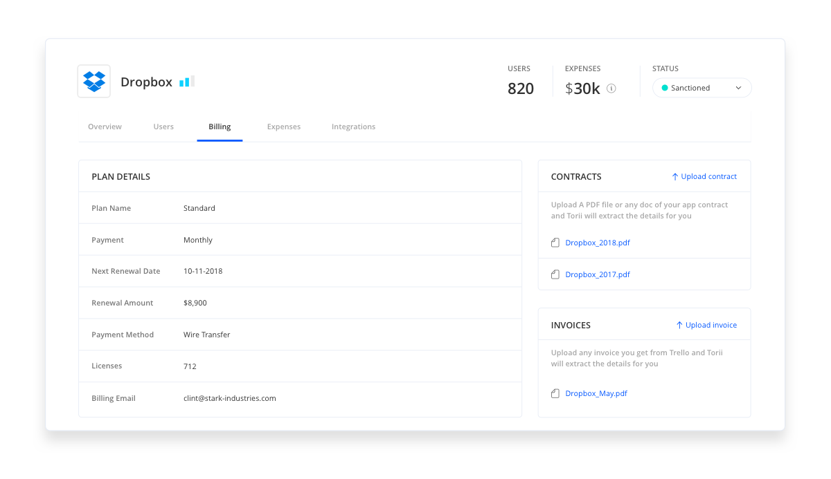Click the $30k expenses figure
Viewport: 831px width, 479px height.
[x=582, y=88]
